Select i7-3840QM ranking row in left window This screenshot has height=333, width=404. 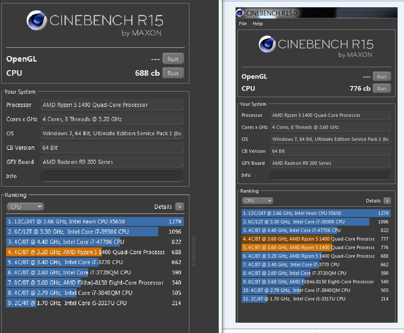[x=95, y=293]
